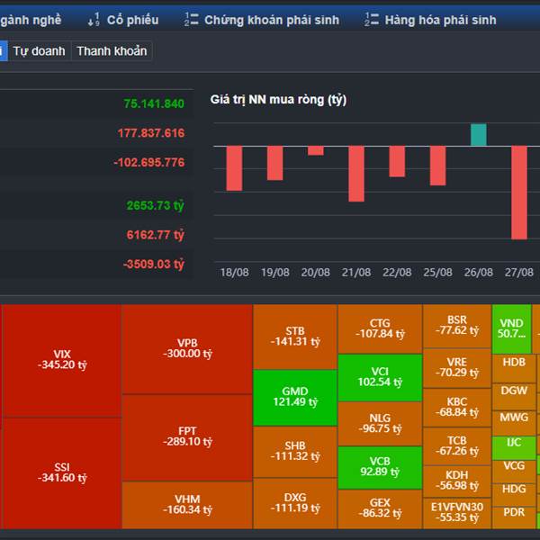Select the 26/08 green bar
Image resolution: width=540 pixels, height=540 pixels.
[479, 135]
